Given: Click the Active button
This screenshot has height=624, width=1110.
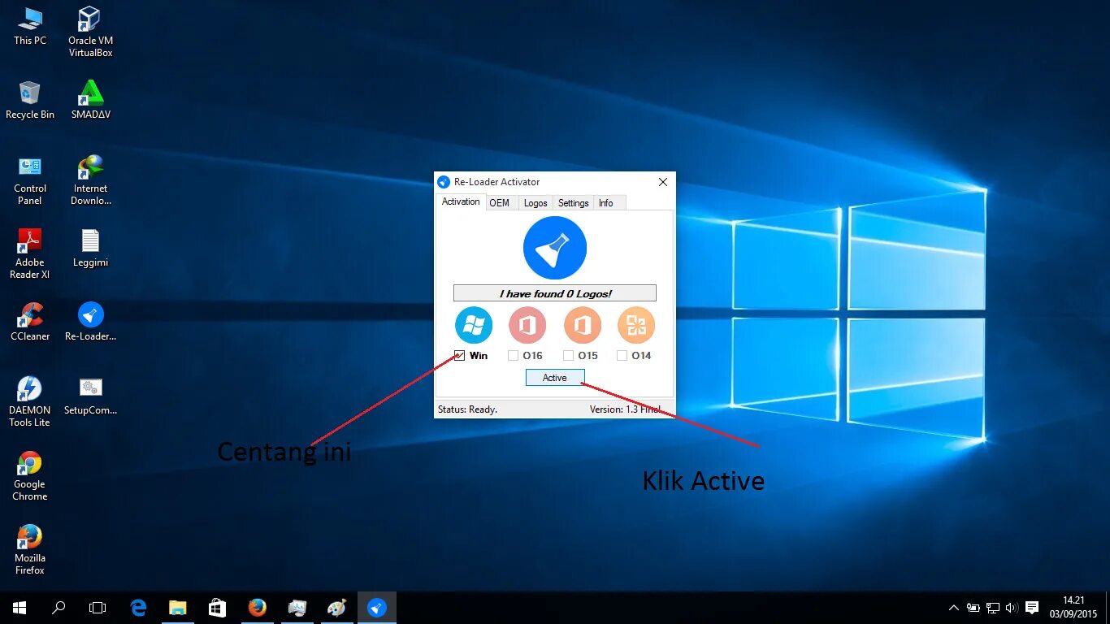Looking at the screenshot, I should (555, 378).
